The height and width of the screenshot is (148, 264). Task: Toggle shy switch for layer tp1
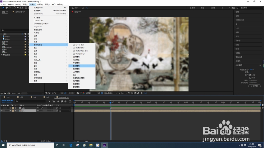point(38,111)
